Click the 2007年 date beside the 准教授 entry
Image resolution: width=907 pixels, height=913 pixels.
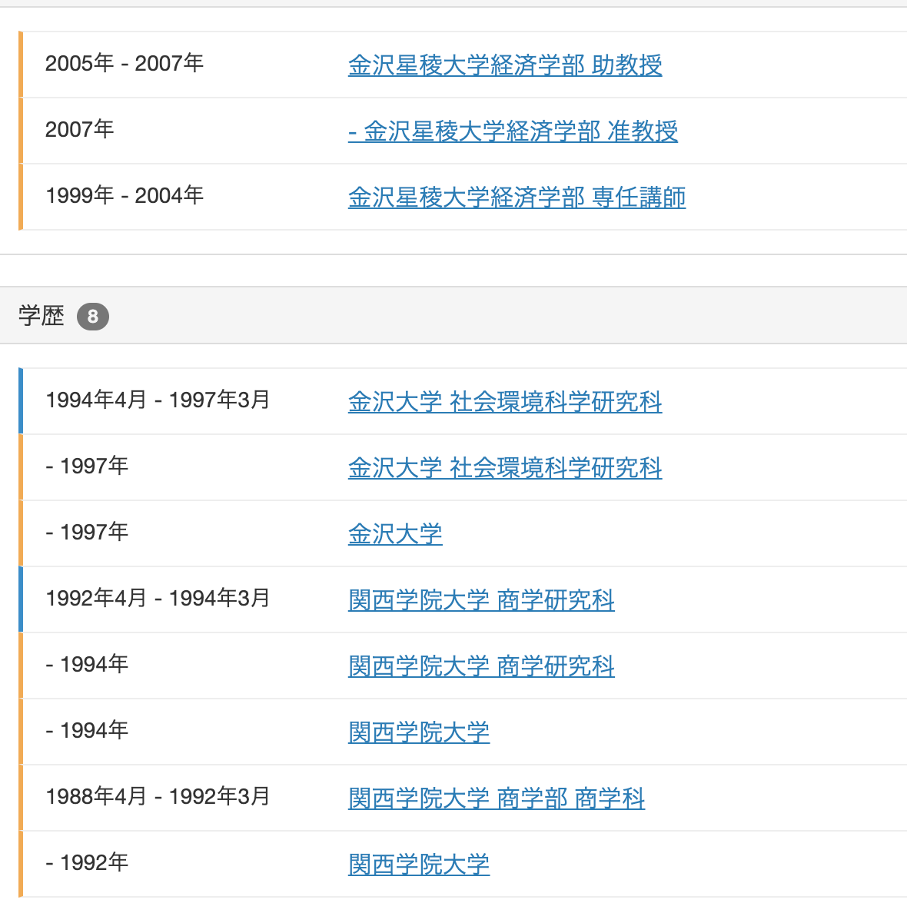tap(79, 129)
